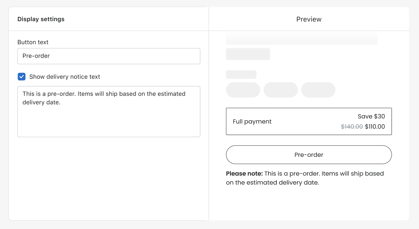
Task: Select the first gray pill placeholder option
Action: click(x=243, y=90)
